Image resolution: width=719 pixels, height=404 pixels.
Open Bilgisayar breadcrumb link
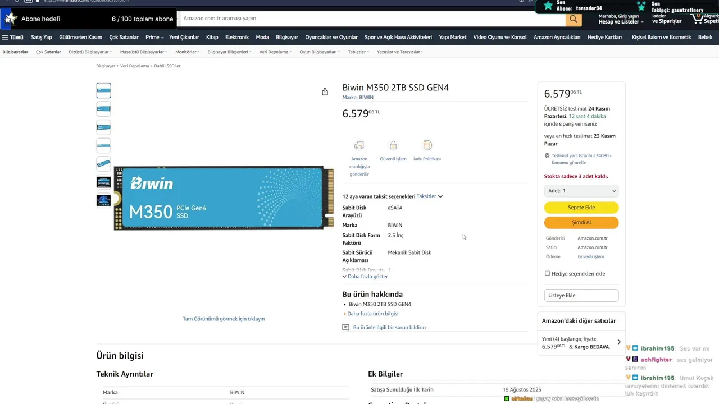[106, 66]
